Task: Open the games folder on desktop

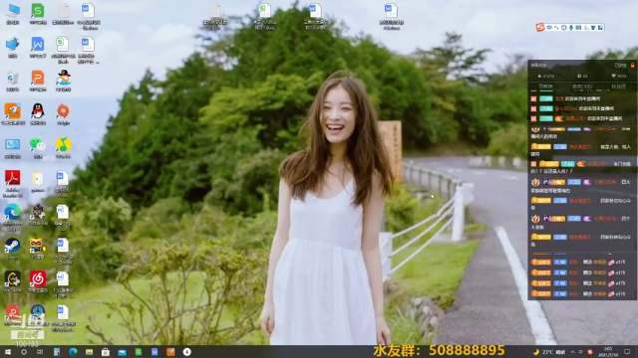Action: [38, 181]
